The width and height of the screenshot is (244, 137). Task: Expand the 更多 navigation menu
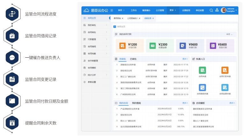coord(173,10)
